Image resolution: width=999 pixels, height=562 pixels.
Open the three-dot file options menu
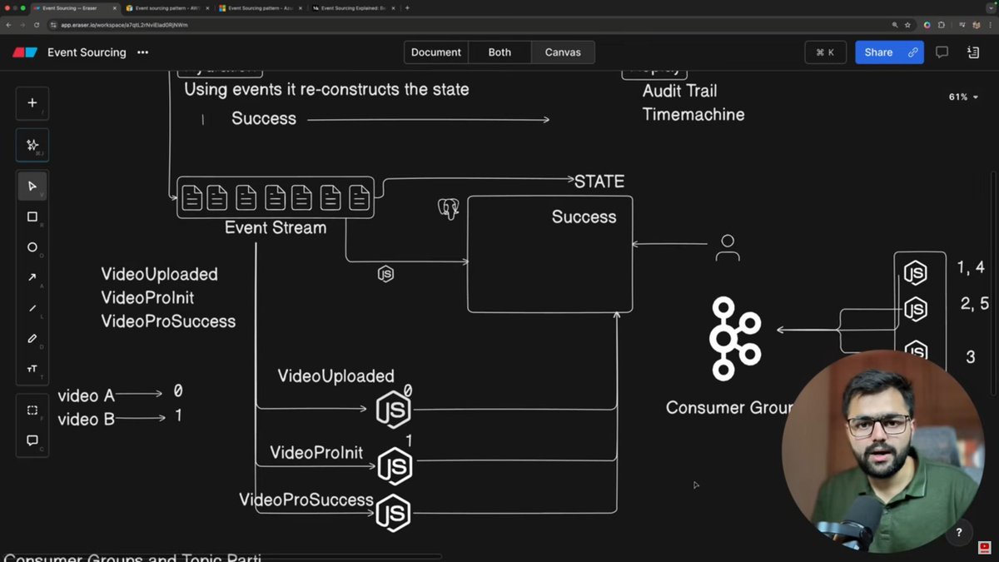coord(142,52)
